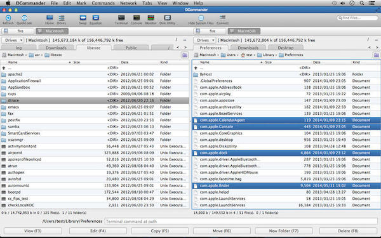Sort right pane by Kind column
The image size is (381, 238).
pos(366,62)
